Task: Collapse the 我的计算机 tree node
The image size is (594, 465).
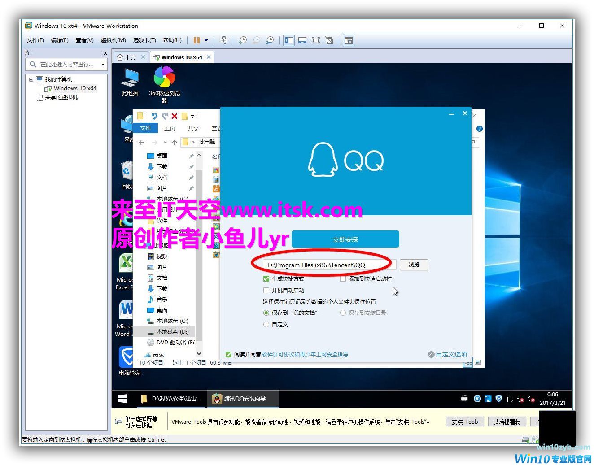Action: [x=31, y=79]
